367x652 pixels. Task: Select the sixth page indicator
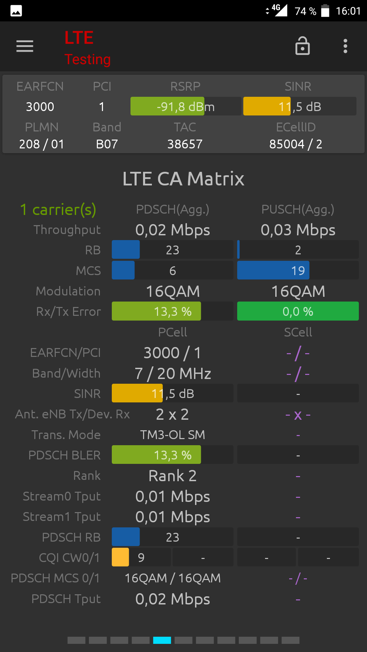point(183,640)
